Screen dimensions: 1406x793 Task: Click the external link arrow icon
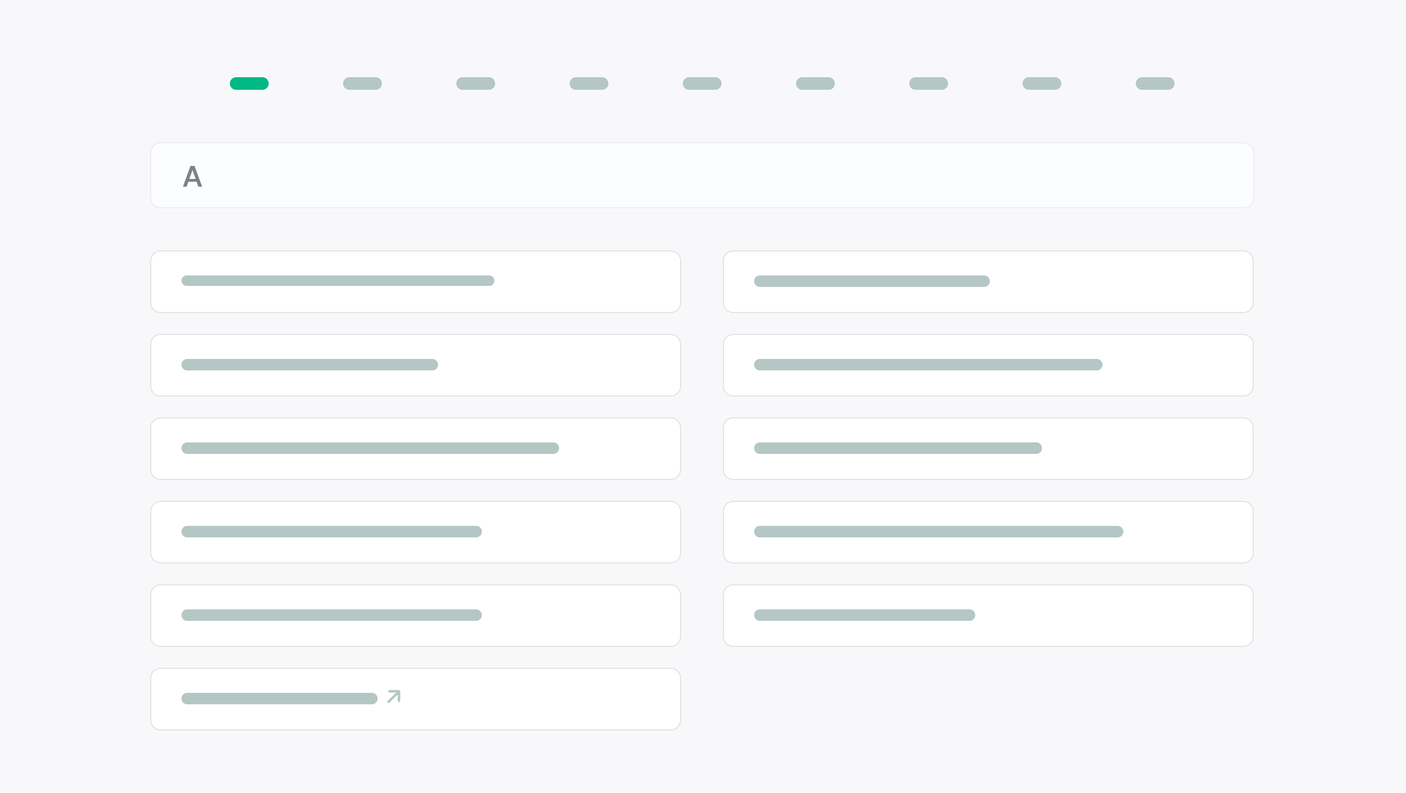tap(394, 696)
